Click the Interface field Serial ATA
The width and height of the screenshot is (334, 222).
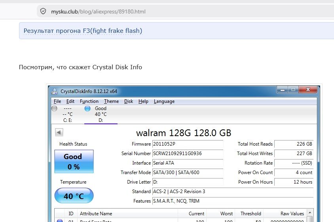click(x=188, y=163)
